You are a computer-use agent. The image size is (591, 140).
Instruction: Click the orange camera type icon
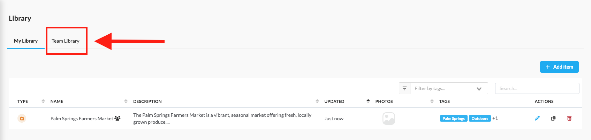pos(22,119)
